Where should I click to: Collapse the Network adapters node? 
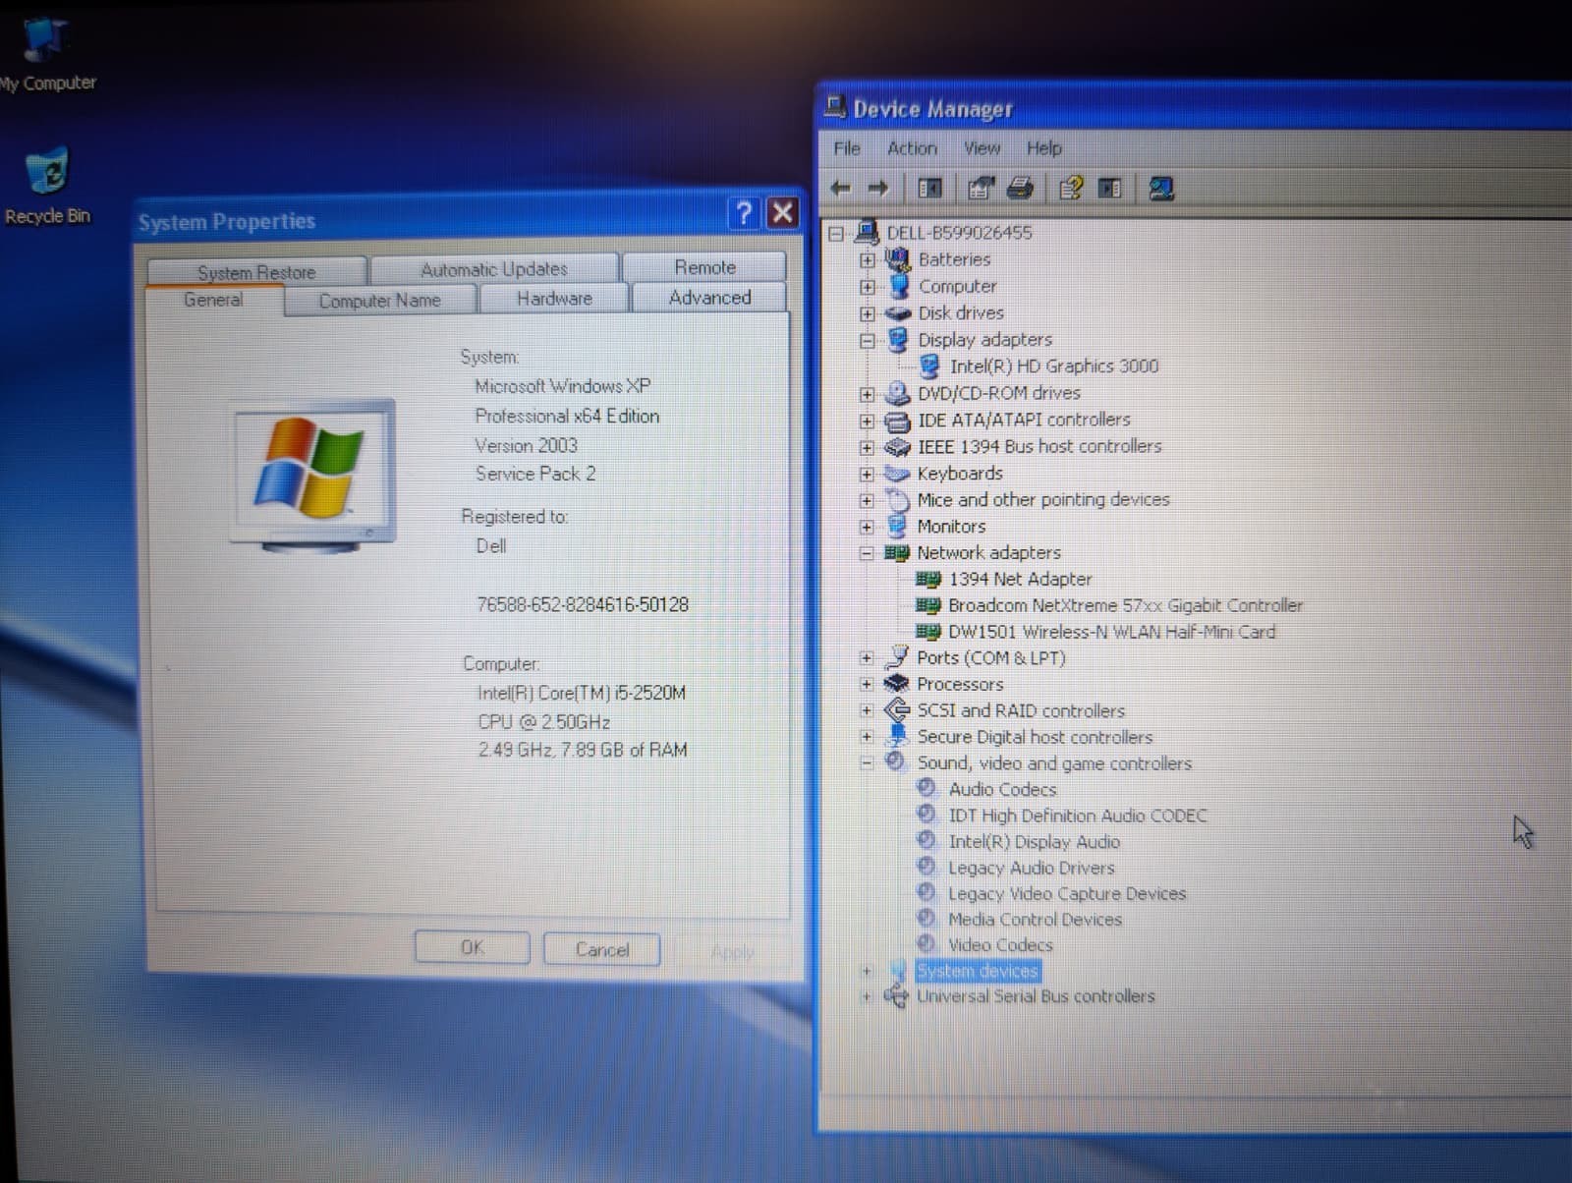(x=867, y=553)
